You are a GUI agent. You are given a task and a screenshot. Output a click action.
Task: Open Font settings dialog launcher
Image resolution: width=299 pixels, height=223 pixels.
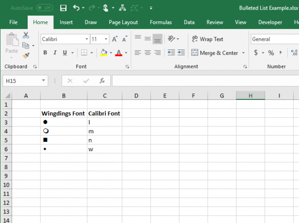coord(127,66)
